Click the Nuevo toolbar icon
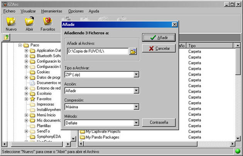The height and width of the screenshot is (156, 243). tap(11, 22)
